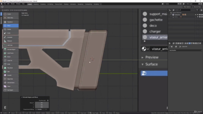Viewport: 203px width, 114px height.
Task: Select the Smooth tool
Action: [x=11, y=75]
